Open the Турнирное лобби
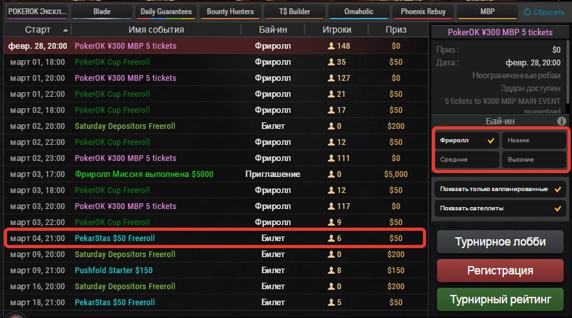Image resolution: width=572 pixels, height=318 pixels. (500, 242)
